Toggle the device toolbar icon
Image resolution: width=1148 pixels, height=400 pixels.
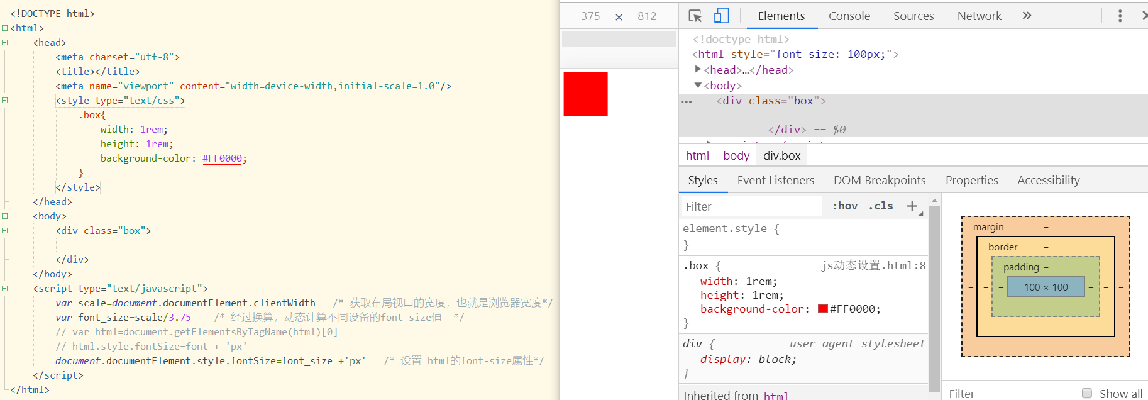pyautogui.click(x=721, y=16)
